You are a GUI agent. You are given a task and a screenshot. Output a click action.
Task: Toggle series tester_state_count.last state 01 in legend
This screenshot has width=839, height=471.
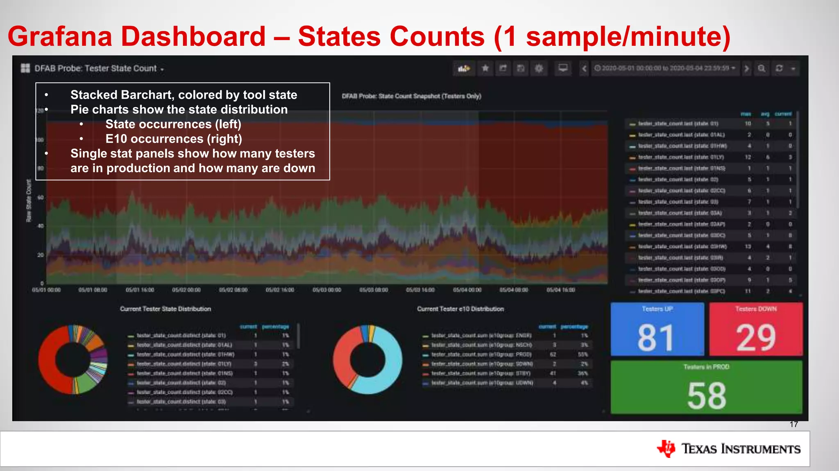[678, 123]
